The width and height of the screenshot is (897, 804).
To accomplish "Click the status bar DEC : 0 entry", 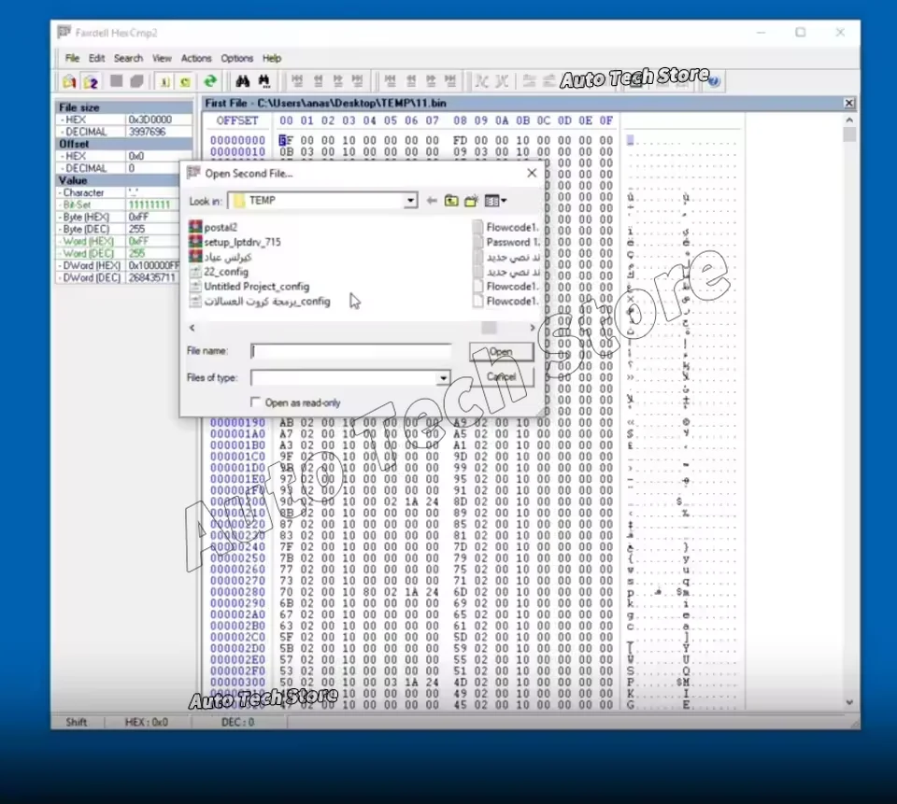I will 237,722.
